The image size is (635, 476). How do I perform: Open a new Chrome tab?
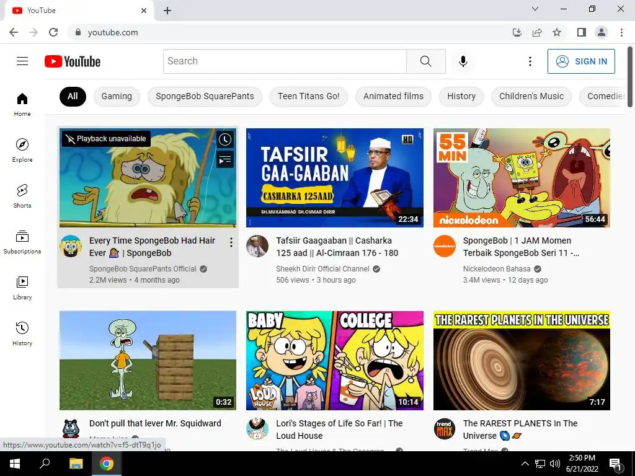click(x=167, y=11)
